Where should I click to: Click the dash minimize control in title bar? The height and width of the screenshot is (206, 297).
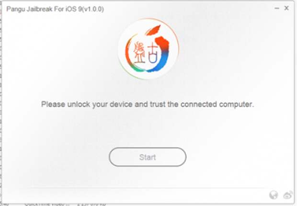click(x=277, y=8)
